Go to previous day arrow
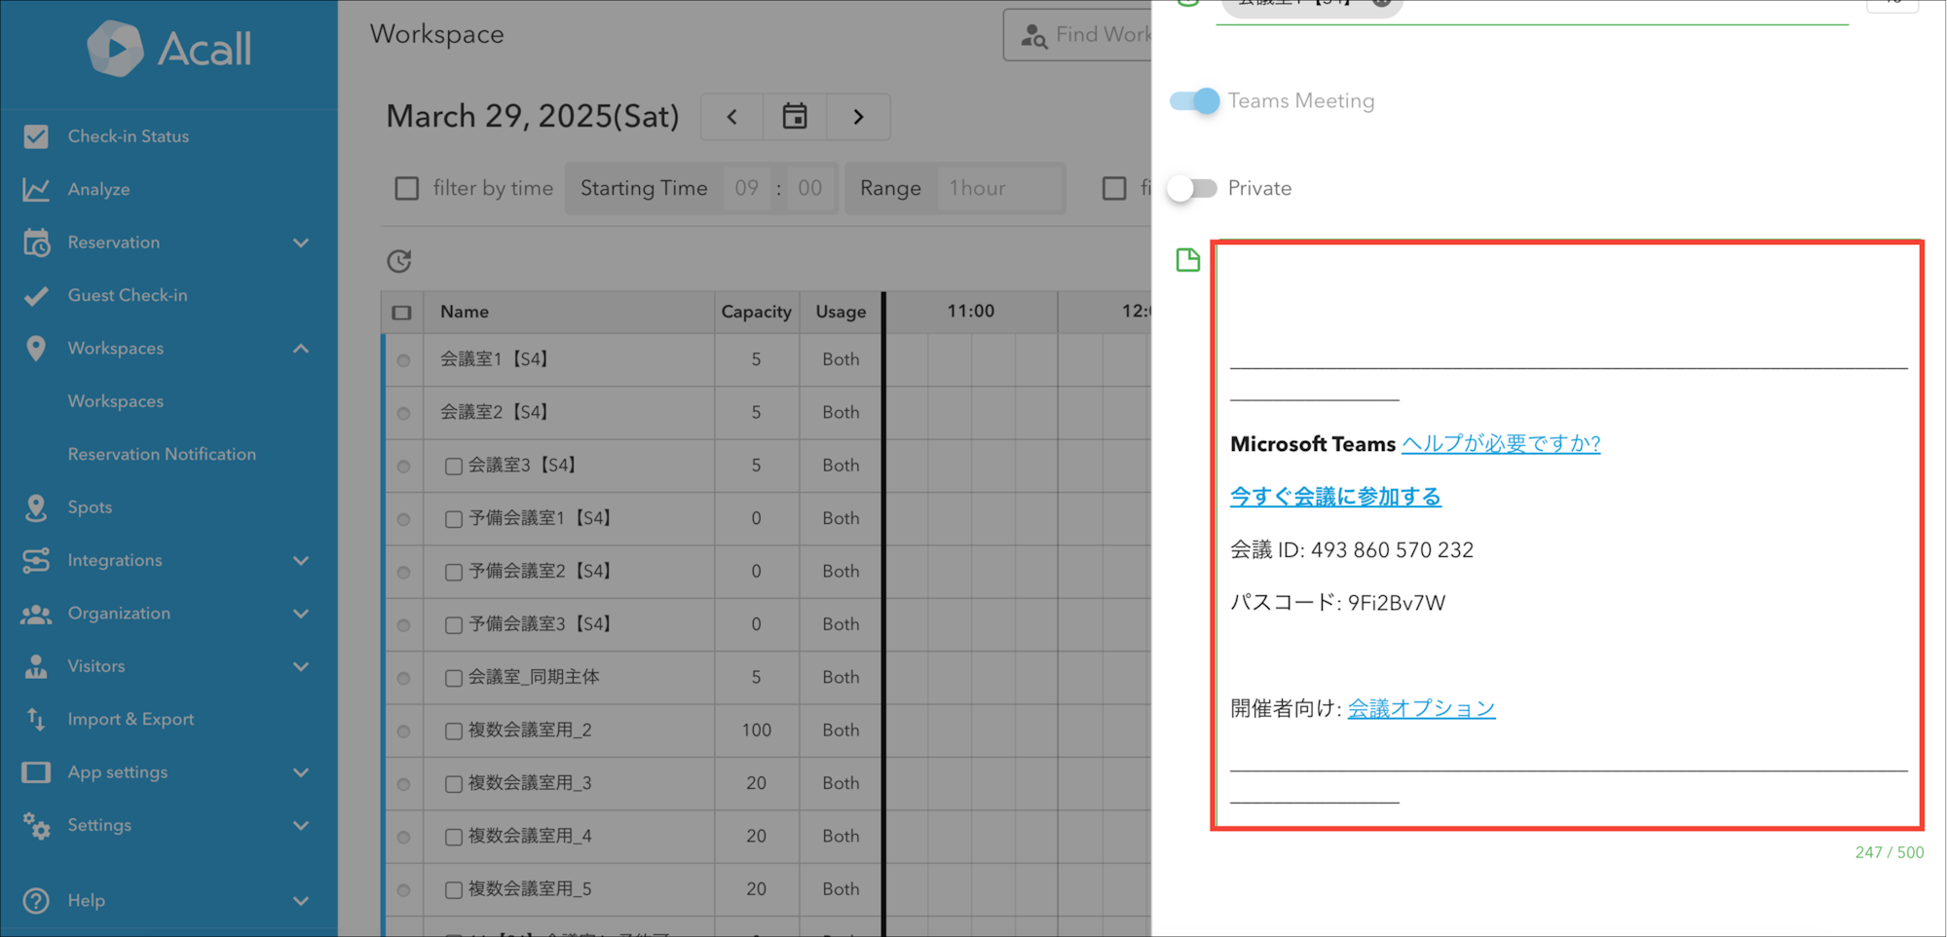The image size is (1947, 937). 732,117
